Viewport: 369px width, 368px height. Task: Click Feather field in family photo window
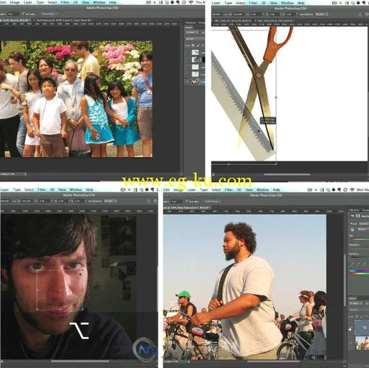(13, 14)
